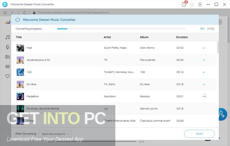Image resolution: width=230 pixels, height=146 pixels.
Task: Click the Hazi album cover
Action: pyautogui.click(x=20, y=48)
